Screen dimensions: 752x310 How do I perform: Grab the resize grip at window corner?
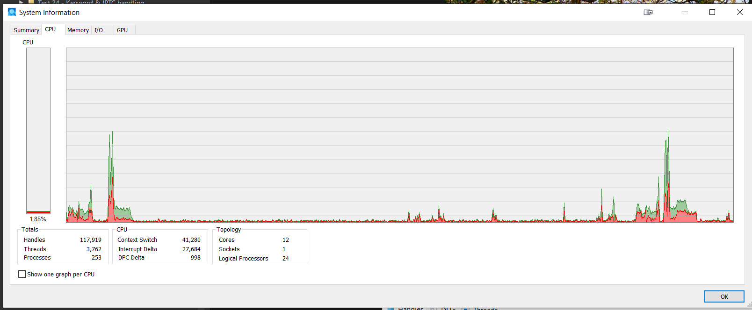[x=749, y=305]
